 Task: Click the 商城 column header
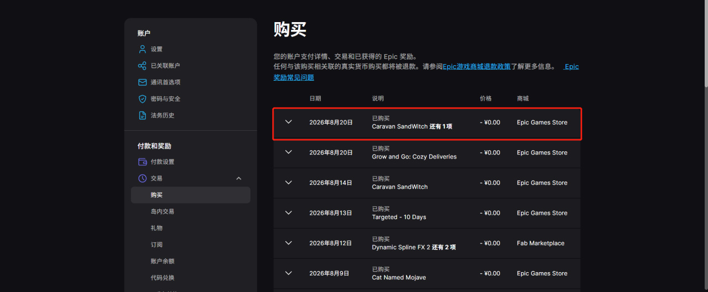click(523, 98)
